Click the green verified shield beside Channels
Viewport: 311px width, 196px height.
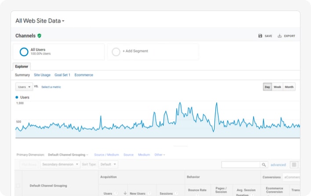tap(39, 36)
